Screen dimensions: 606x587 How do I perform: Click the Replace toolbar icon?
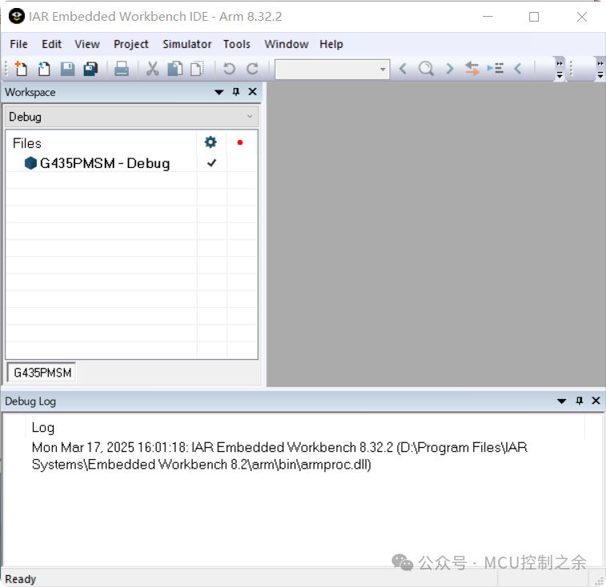[x=472, y=69]
